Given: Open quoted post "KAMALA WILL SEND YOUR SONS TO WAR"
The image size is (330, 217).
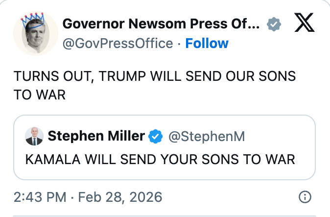Looking at the screenshot, I should (x=165, y=160).
